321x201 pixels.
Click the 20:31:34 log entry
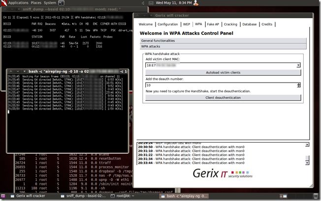[191, 159]
